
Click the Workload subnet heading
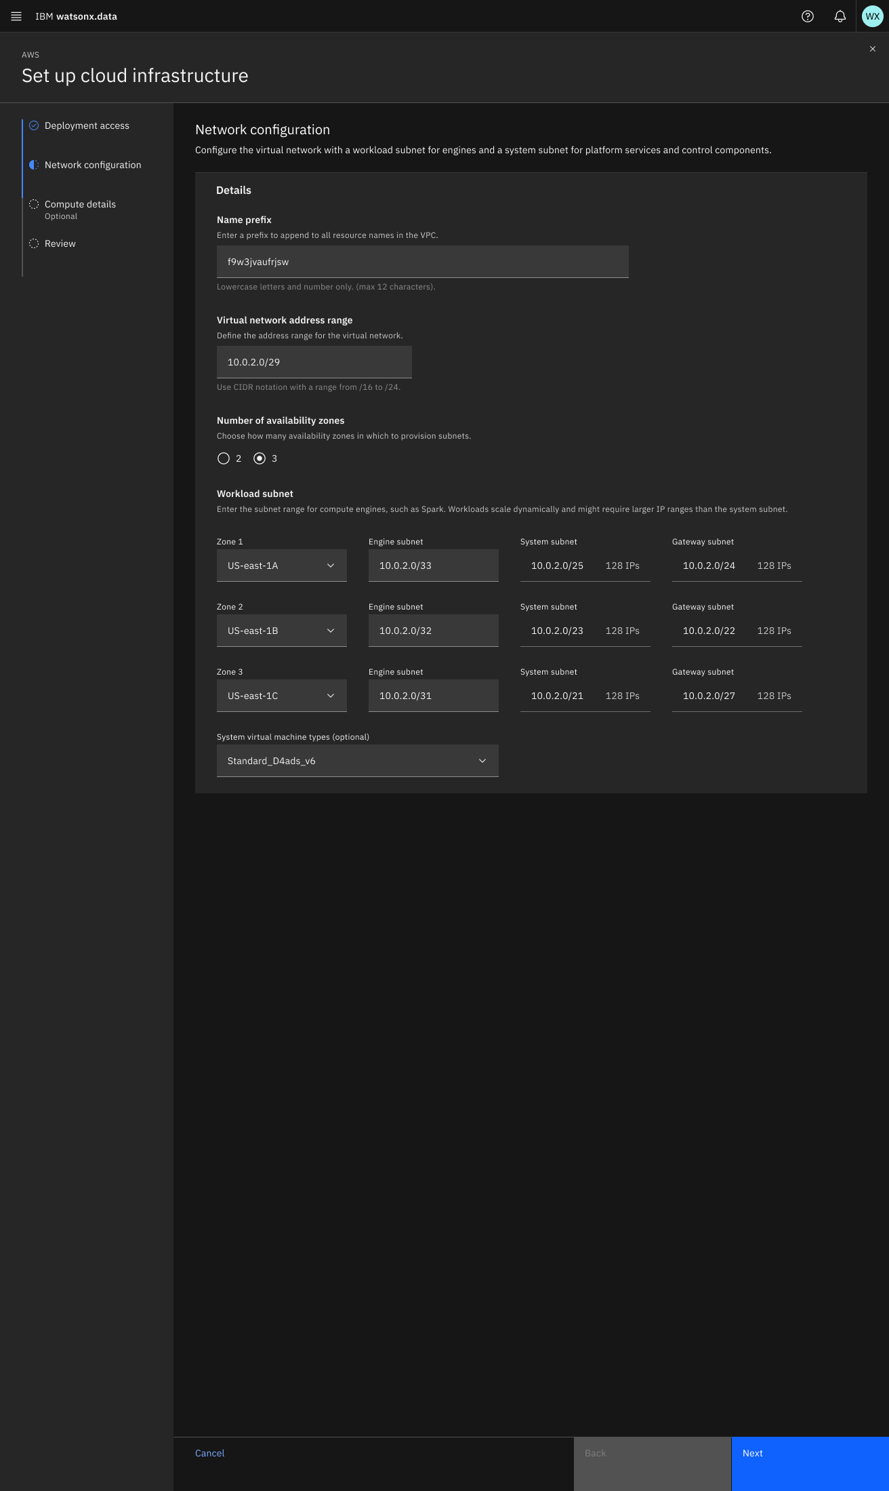pyautogui.click(x=255, y=494)
